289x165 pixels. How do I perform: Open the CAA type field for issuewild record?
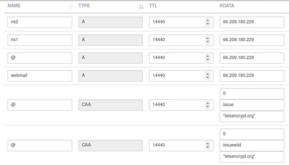point(110,145)
